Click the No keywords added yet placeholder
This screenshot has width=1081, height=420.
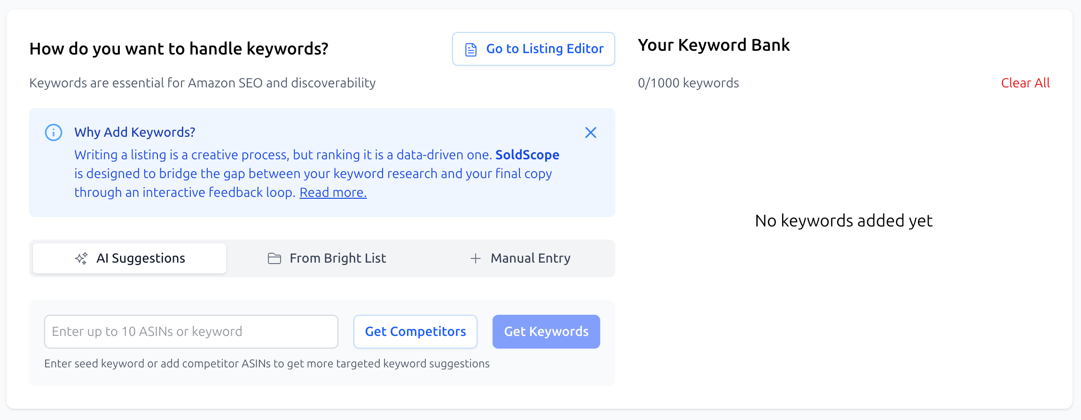point(844,220)
